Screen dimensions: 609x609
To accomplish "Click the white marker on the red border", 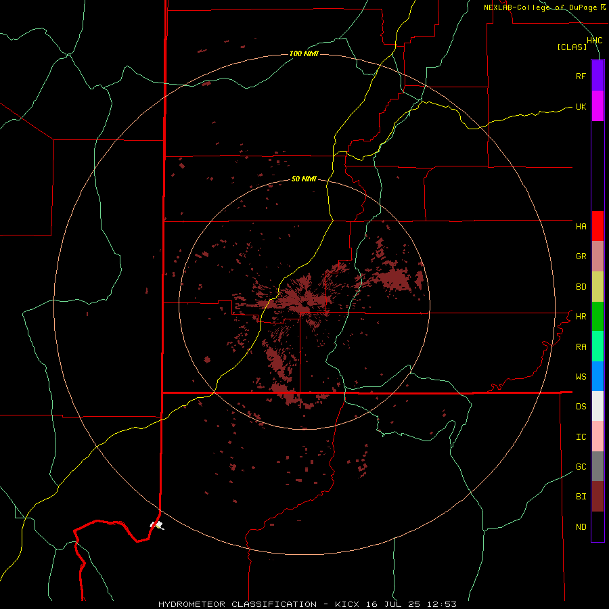I will [157, 525].
